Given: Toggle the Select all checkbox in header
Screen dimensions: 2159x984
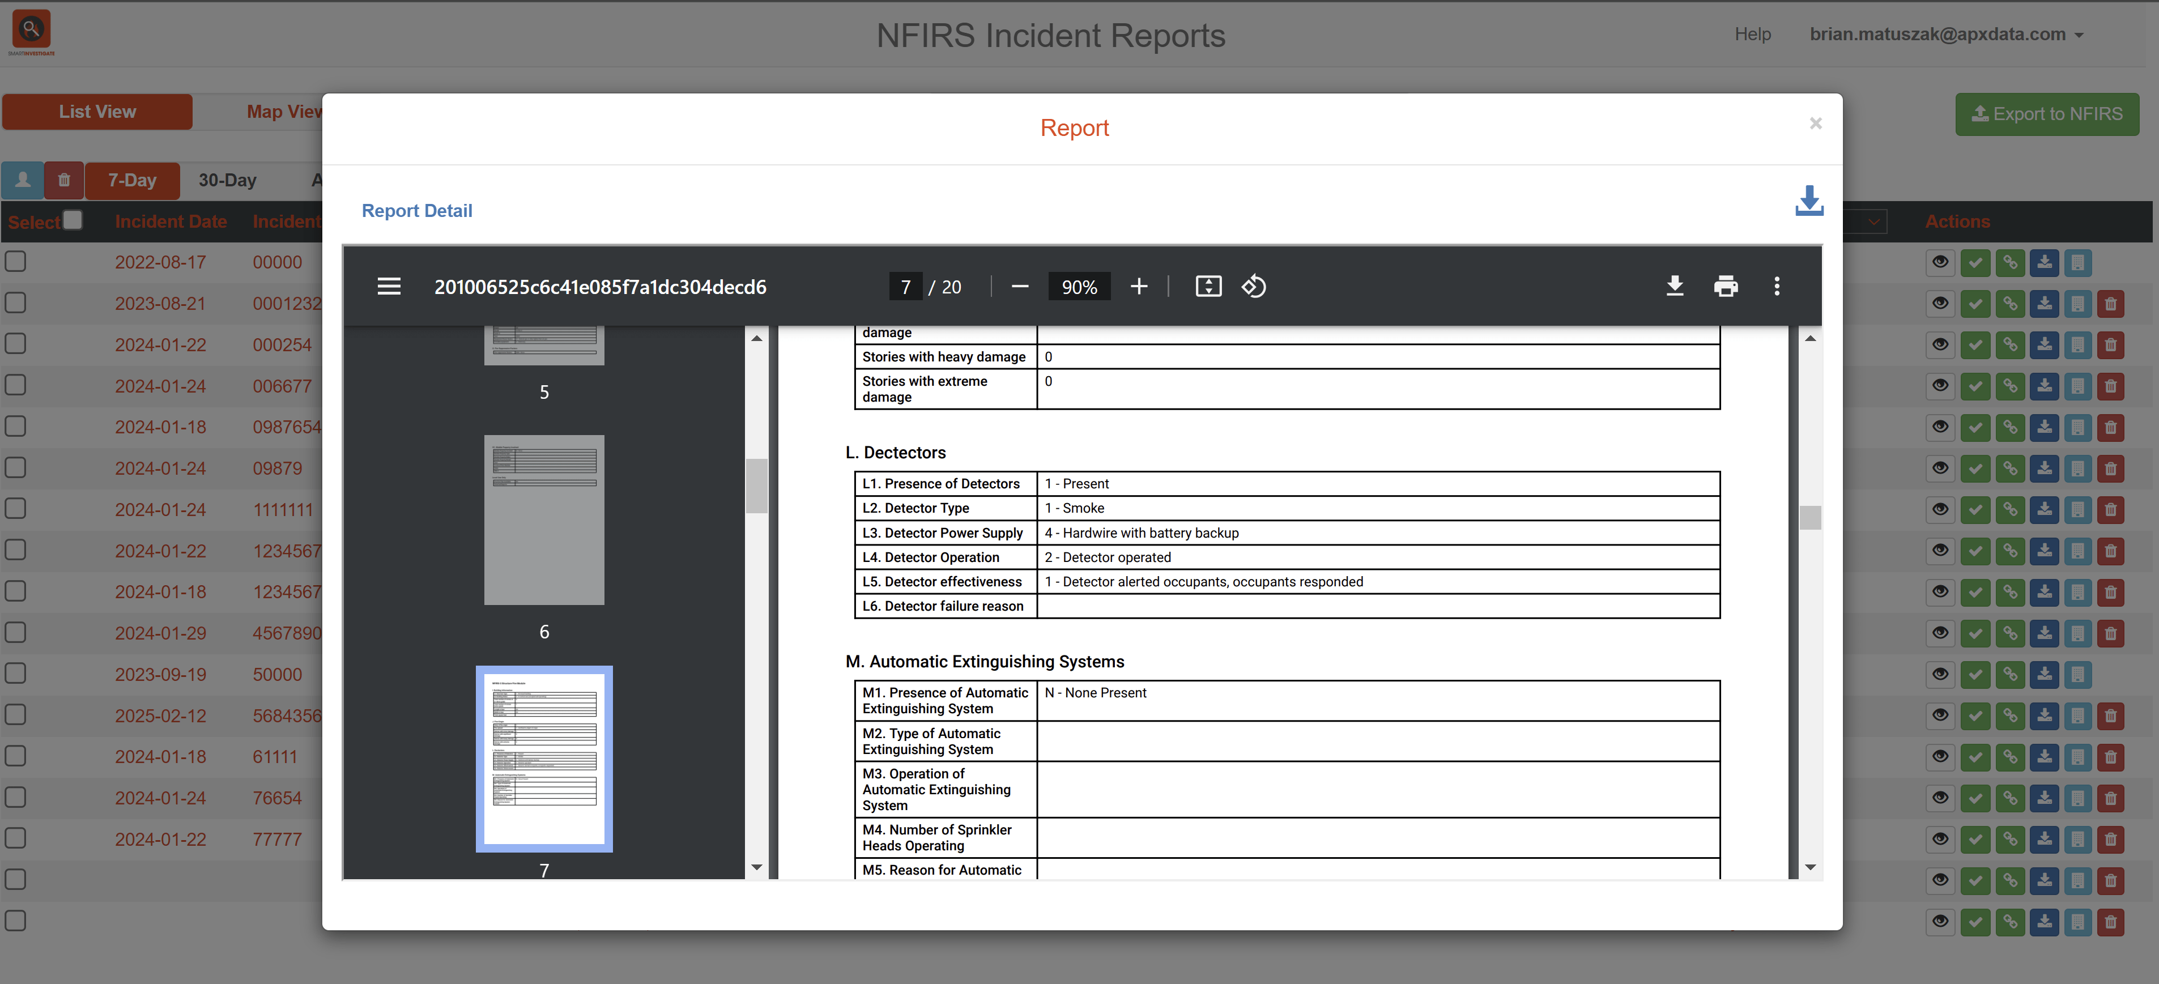Looking at the screenshot, I should (x=73, y=220).
